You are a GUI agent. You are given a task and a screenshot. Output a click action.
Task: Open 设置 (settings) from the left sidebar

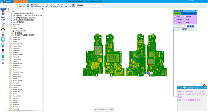(3, 50)
